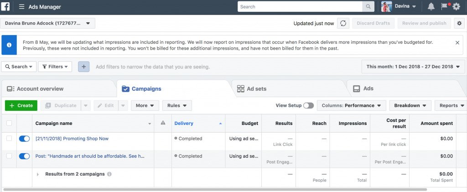Click Review and publish button
Viewport: 467px width, 192px height.
[x=424, y=23]
